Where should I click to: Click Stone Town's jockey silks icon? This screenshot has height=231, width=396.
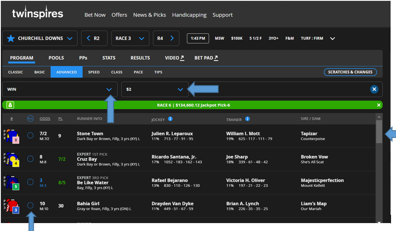click(12, 136)
